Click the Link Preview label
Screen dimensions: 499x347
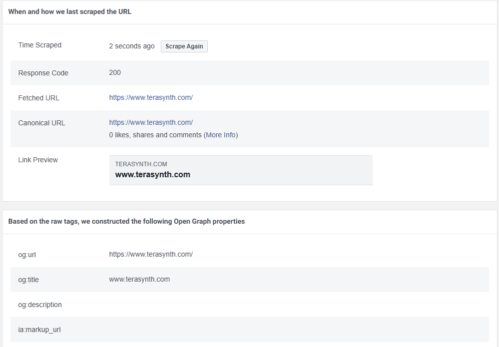pyautogui.click(x=38, y=160)
